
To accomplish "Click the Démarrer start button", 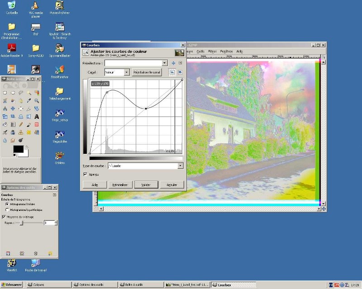I will pyautogui.click(x=12, y=285).
